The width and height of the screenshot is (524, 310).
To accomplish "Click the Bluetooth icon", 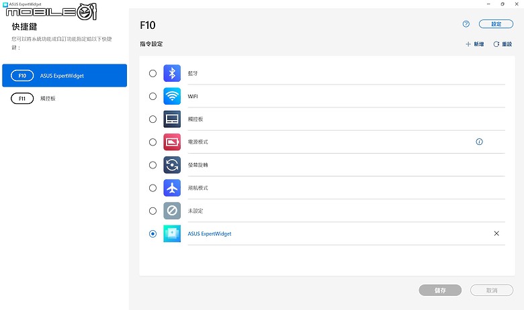I will (172, 73).
